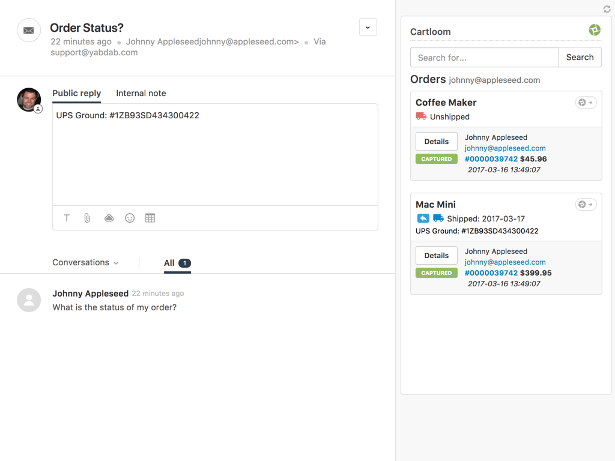Click the Search for... input field
This screenshot has height=461, width=615.
[x=484, y=58]
